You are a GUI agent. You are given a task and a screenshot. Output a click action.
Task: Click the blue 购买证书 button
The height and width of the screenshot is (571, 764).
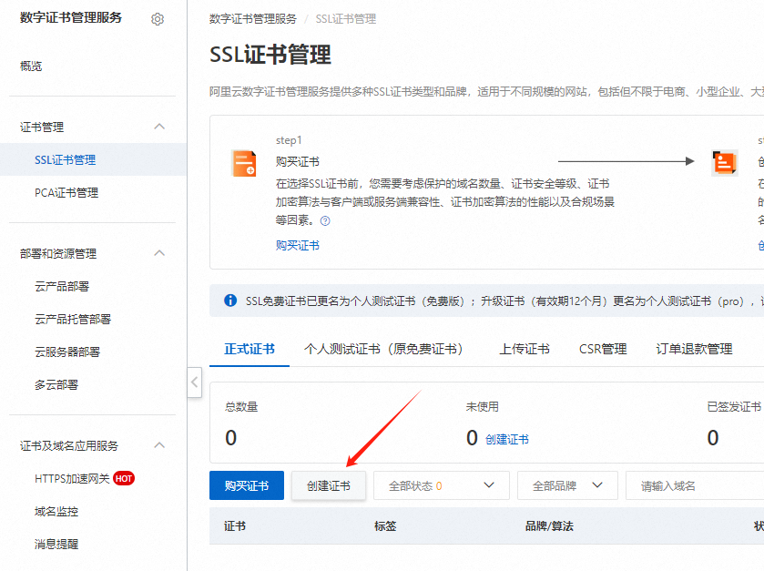[247, 485]
